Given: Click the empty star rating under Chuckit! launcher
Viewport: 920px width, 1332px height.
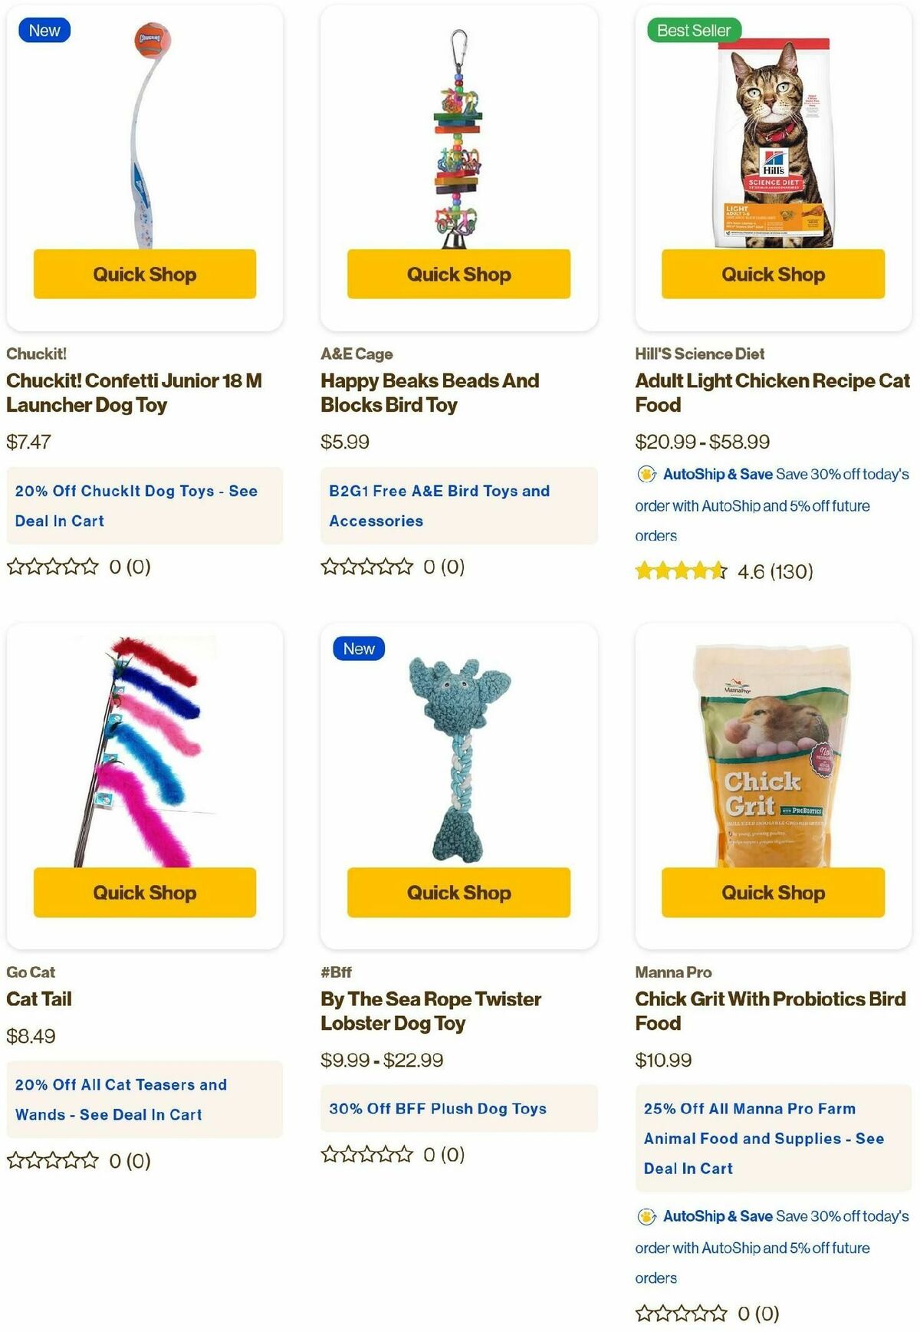Looking at the screenshot, I should coord(53,567).
